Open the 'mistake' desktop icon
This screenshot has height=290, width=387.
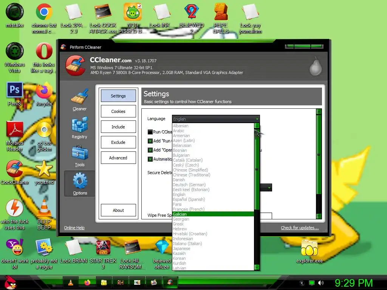pos(15,15)
